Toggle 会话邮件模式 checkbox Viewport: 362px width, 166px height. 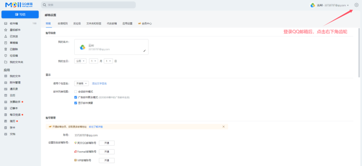[x=76, y=92]
